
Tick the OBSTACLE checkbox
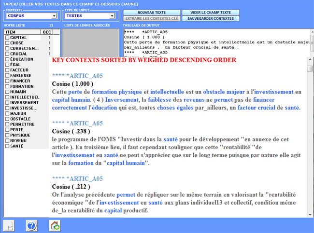7,119
